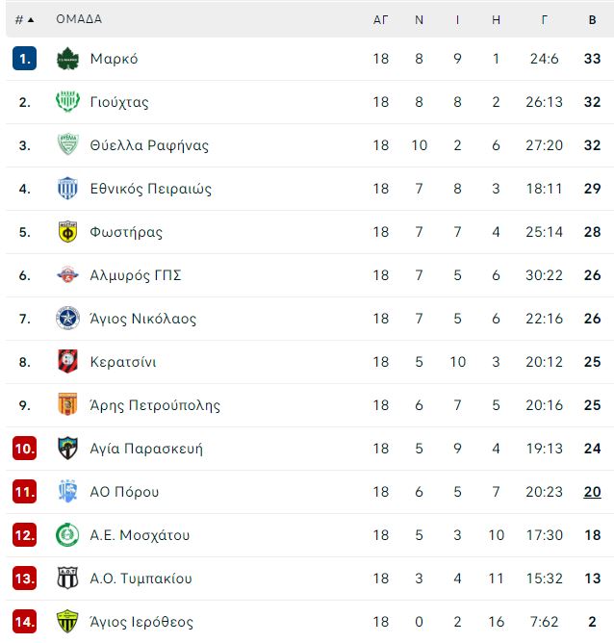The image size is (614, 643).
Task: Select the Άρης Πετρούπολης orange logo
Action: point(67,405)
